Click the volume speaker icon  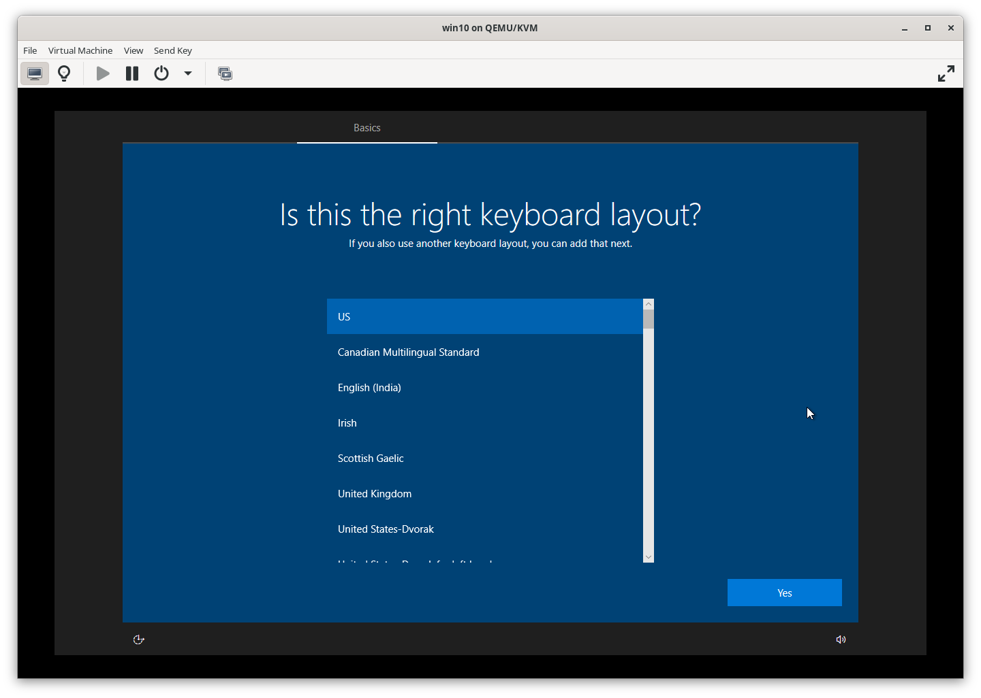pyautogui.click(x=841, y=639)
